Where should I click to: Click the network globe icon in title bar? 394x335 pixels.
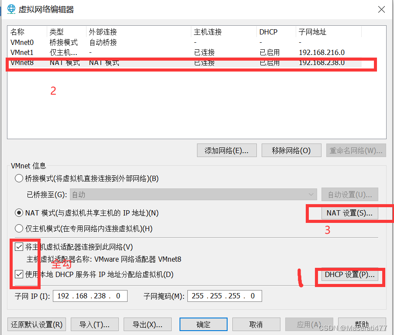[x=10, y=9]
